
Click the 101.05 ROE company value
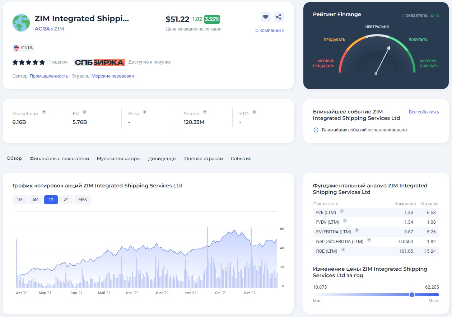click(406, 251)
